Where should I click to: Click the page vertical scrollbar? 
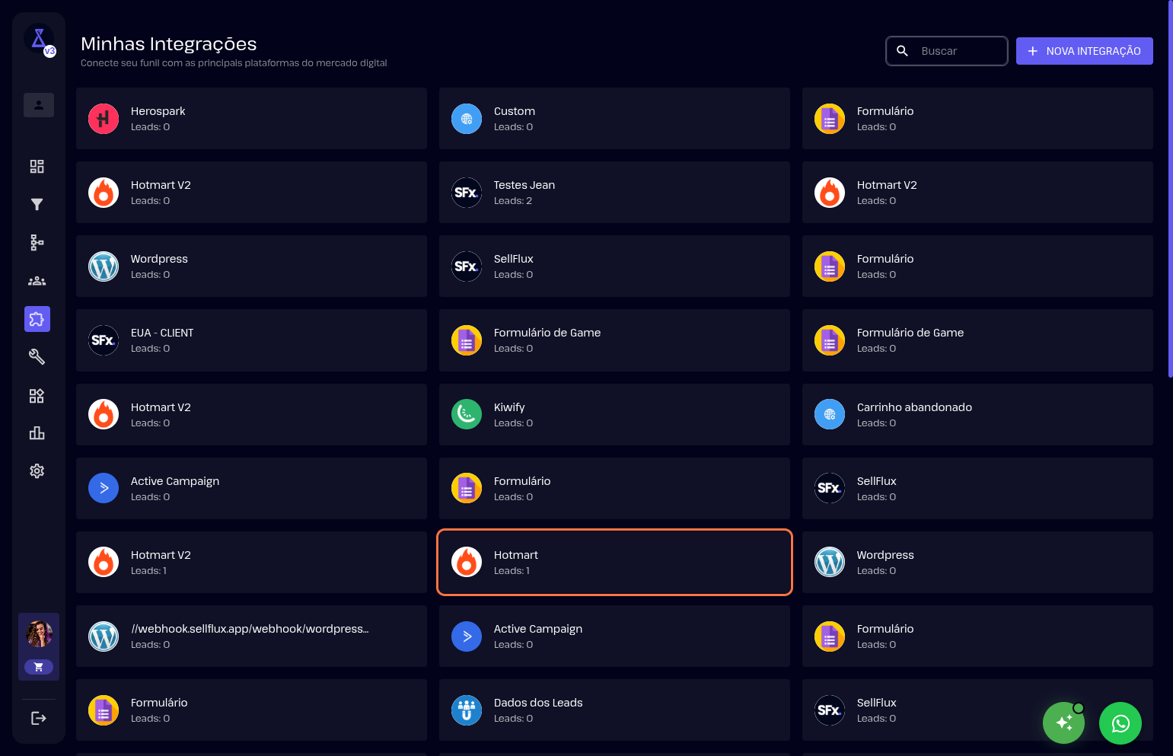1170,190
